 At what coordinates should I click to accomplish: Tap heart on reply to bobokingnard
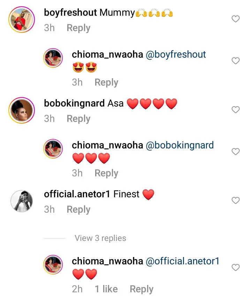pos(236,152)
